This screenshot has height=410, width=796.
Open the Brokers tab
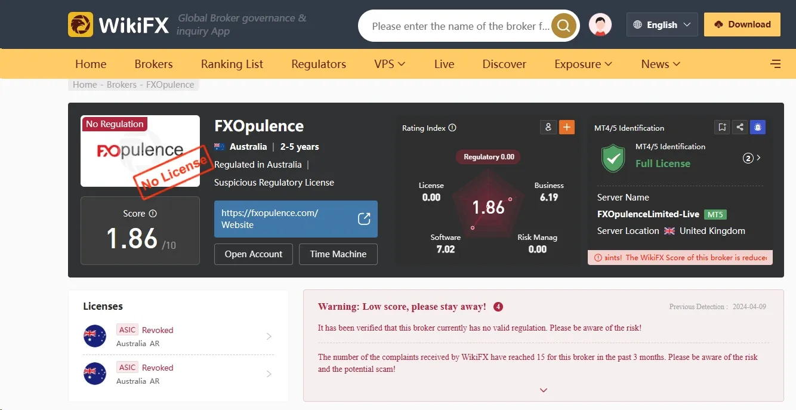pos(153,64)
